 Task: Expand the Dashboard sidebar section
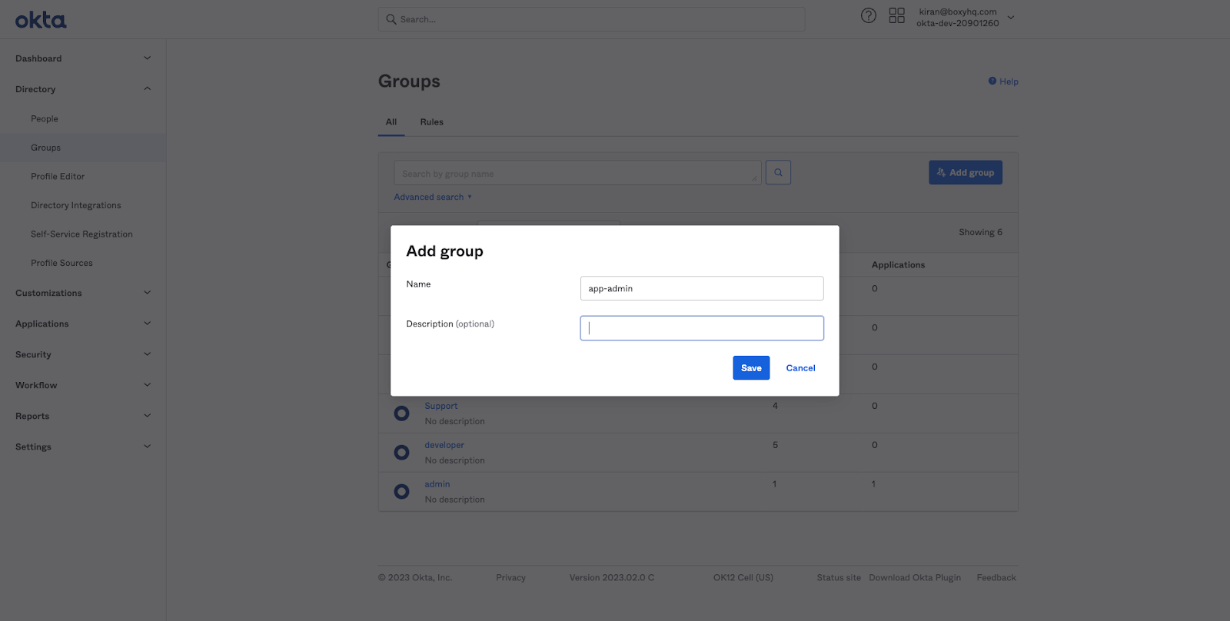(x=82, y=58)
